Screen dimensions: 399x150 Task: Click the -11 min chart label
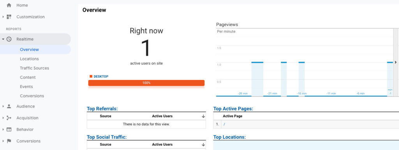coord(331,94)
